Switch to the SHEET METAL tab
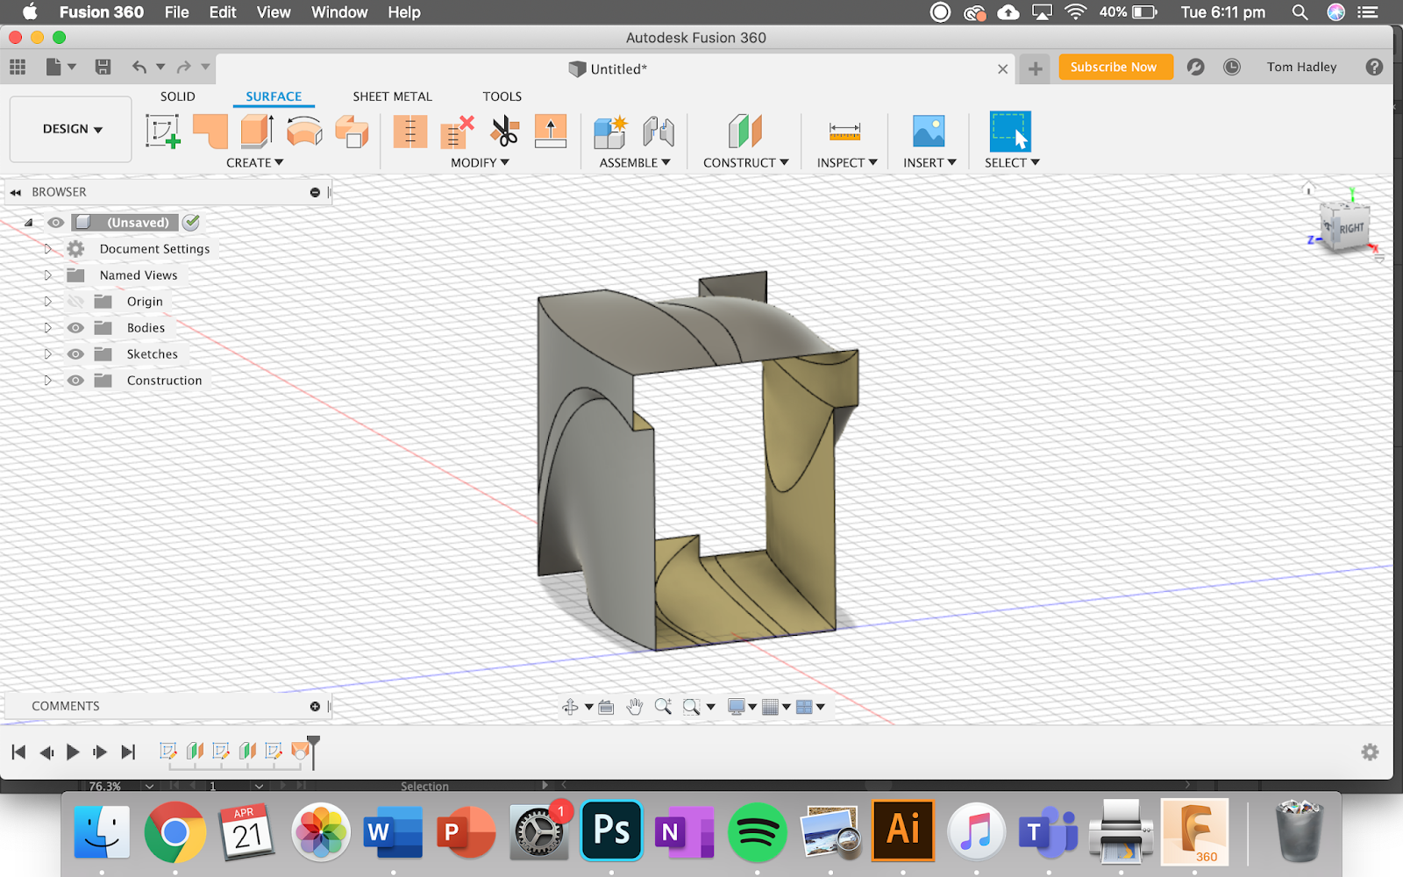This screenshot has height=877, width=1403. point(393,96)
